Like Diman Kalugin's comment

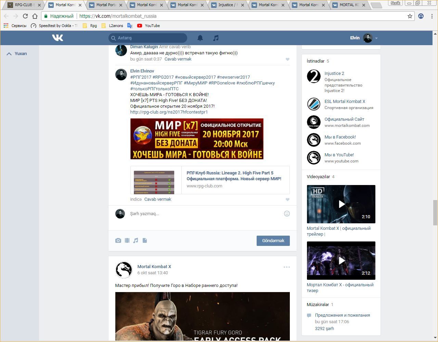tap(287, 59)
